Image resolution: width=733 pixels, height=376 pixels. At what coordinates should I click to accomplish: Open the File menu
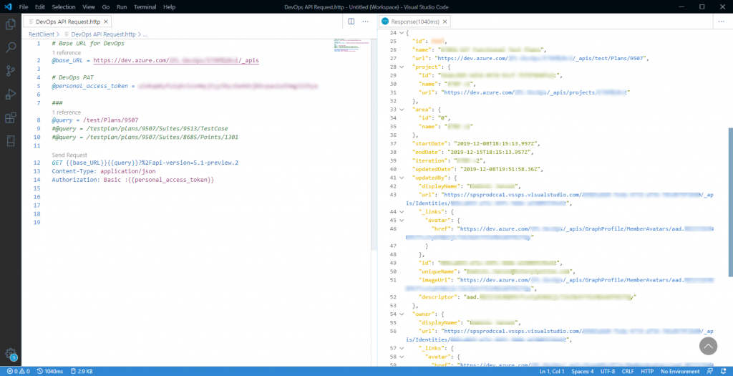24,7
